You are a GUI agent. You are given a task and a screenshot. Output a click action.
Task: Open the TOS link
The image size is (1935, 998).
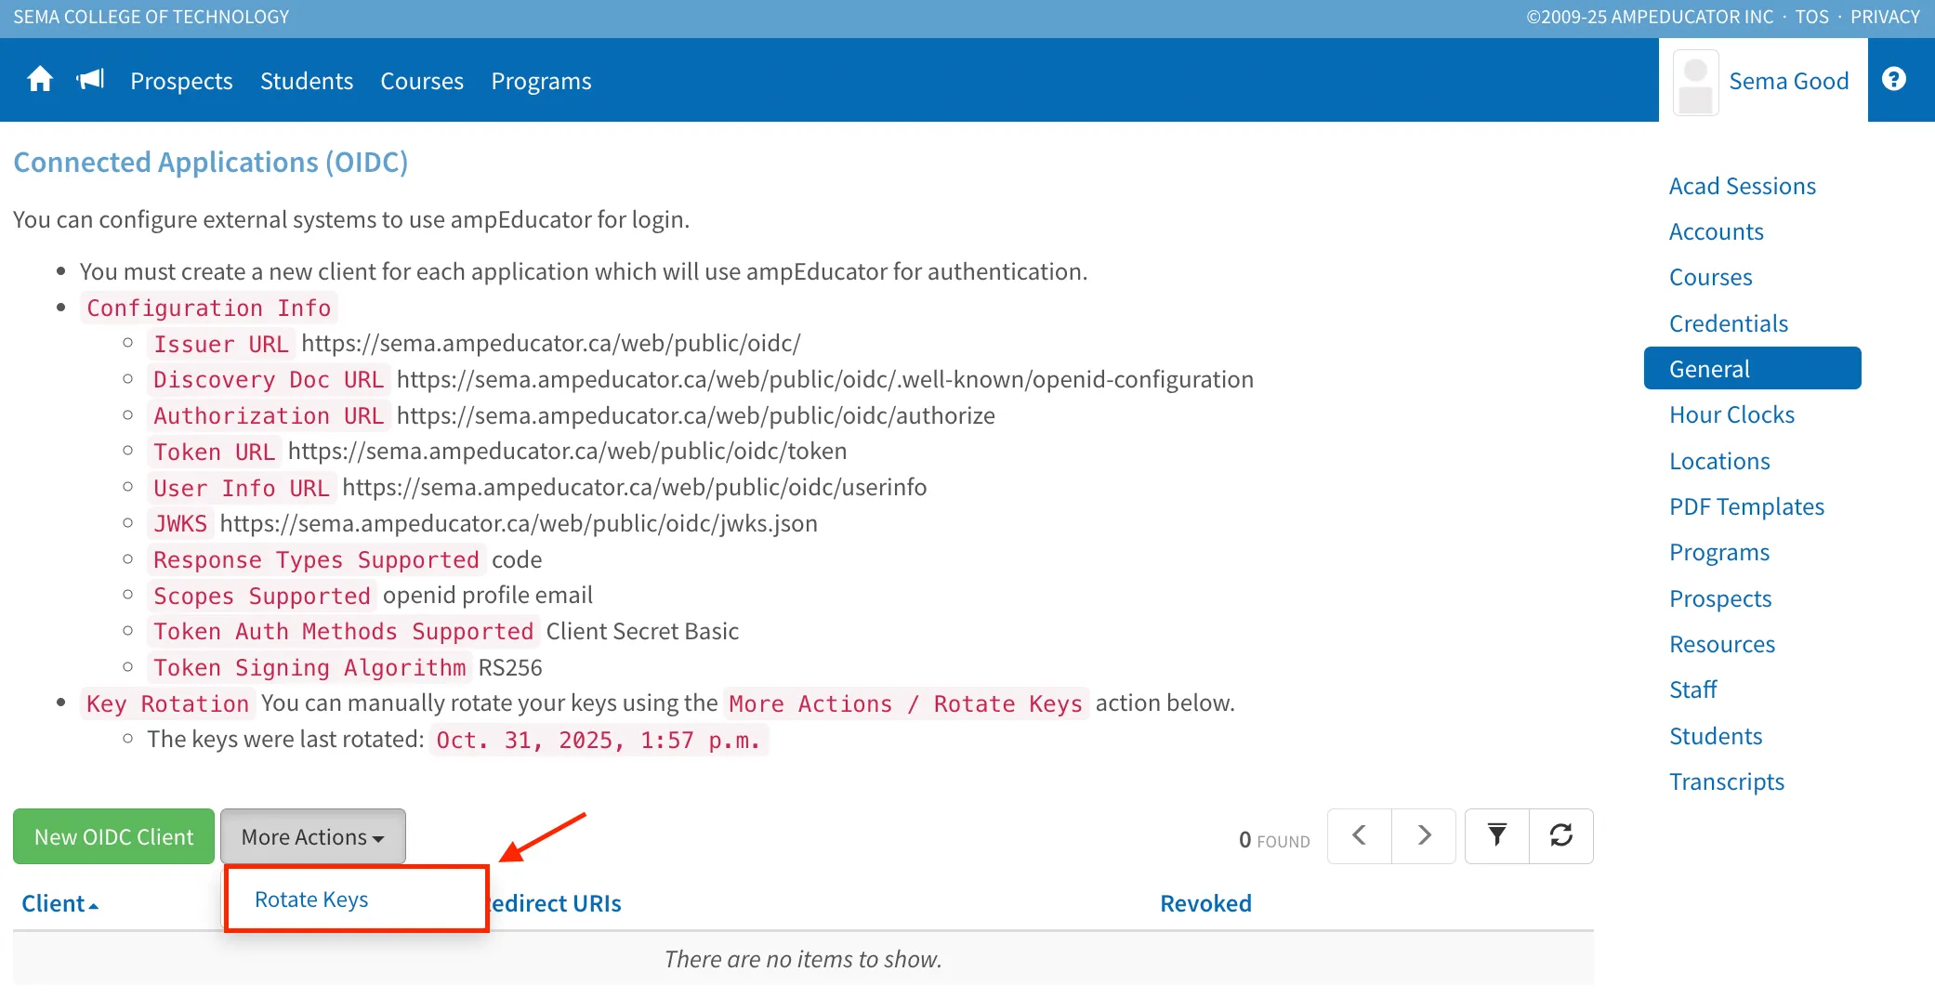click(x=1811, y=17)
